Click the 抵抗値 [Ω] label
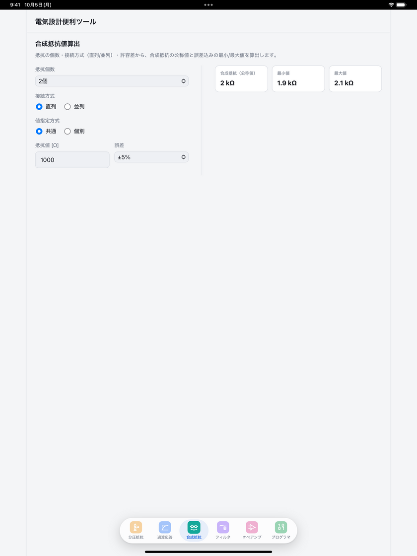The height and width of the screenshot is (556, 417). coord(47,145)
